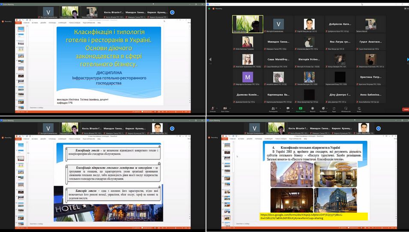Go to next gallery page with blue right arrow
Image resolution: width=409 pixels, height=232 pixels.
click(x=408, y=60)
